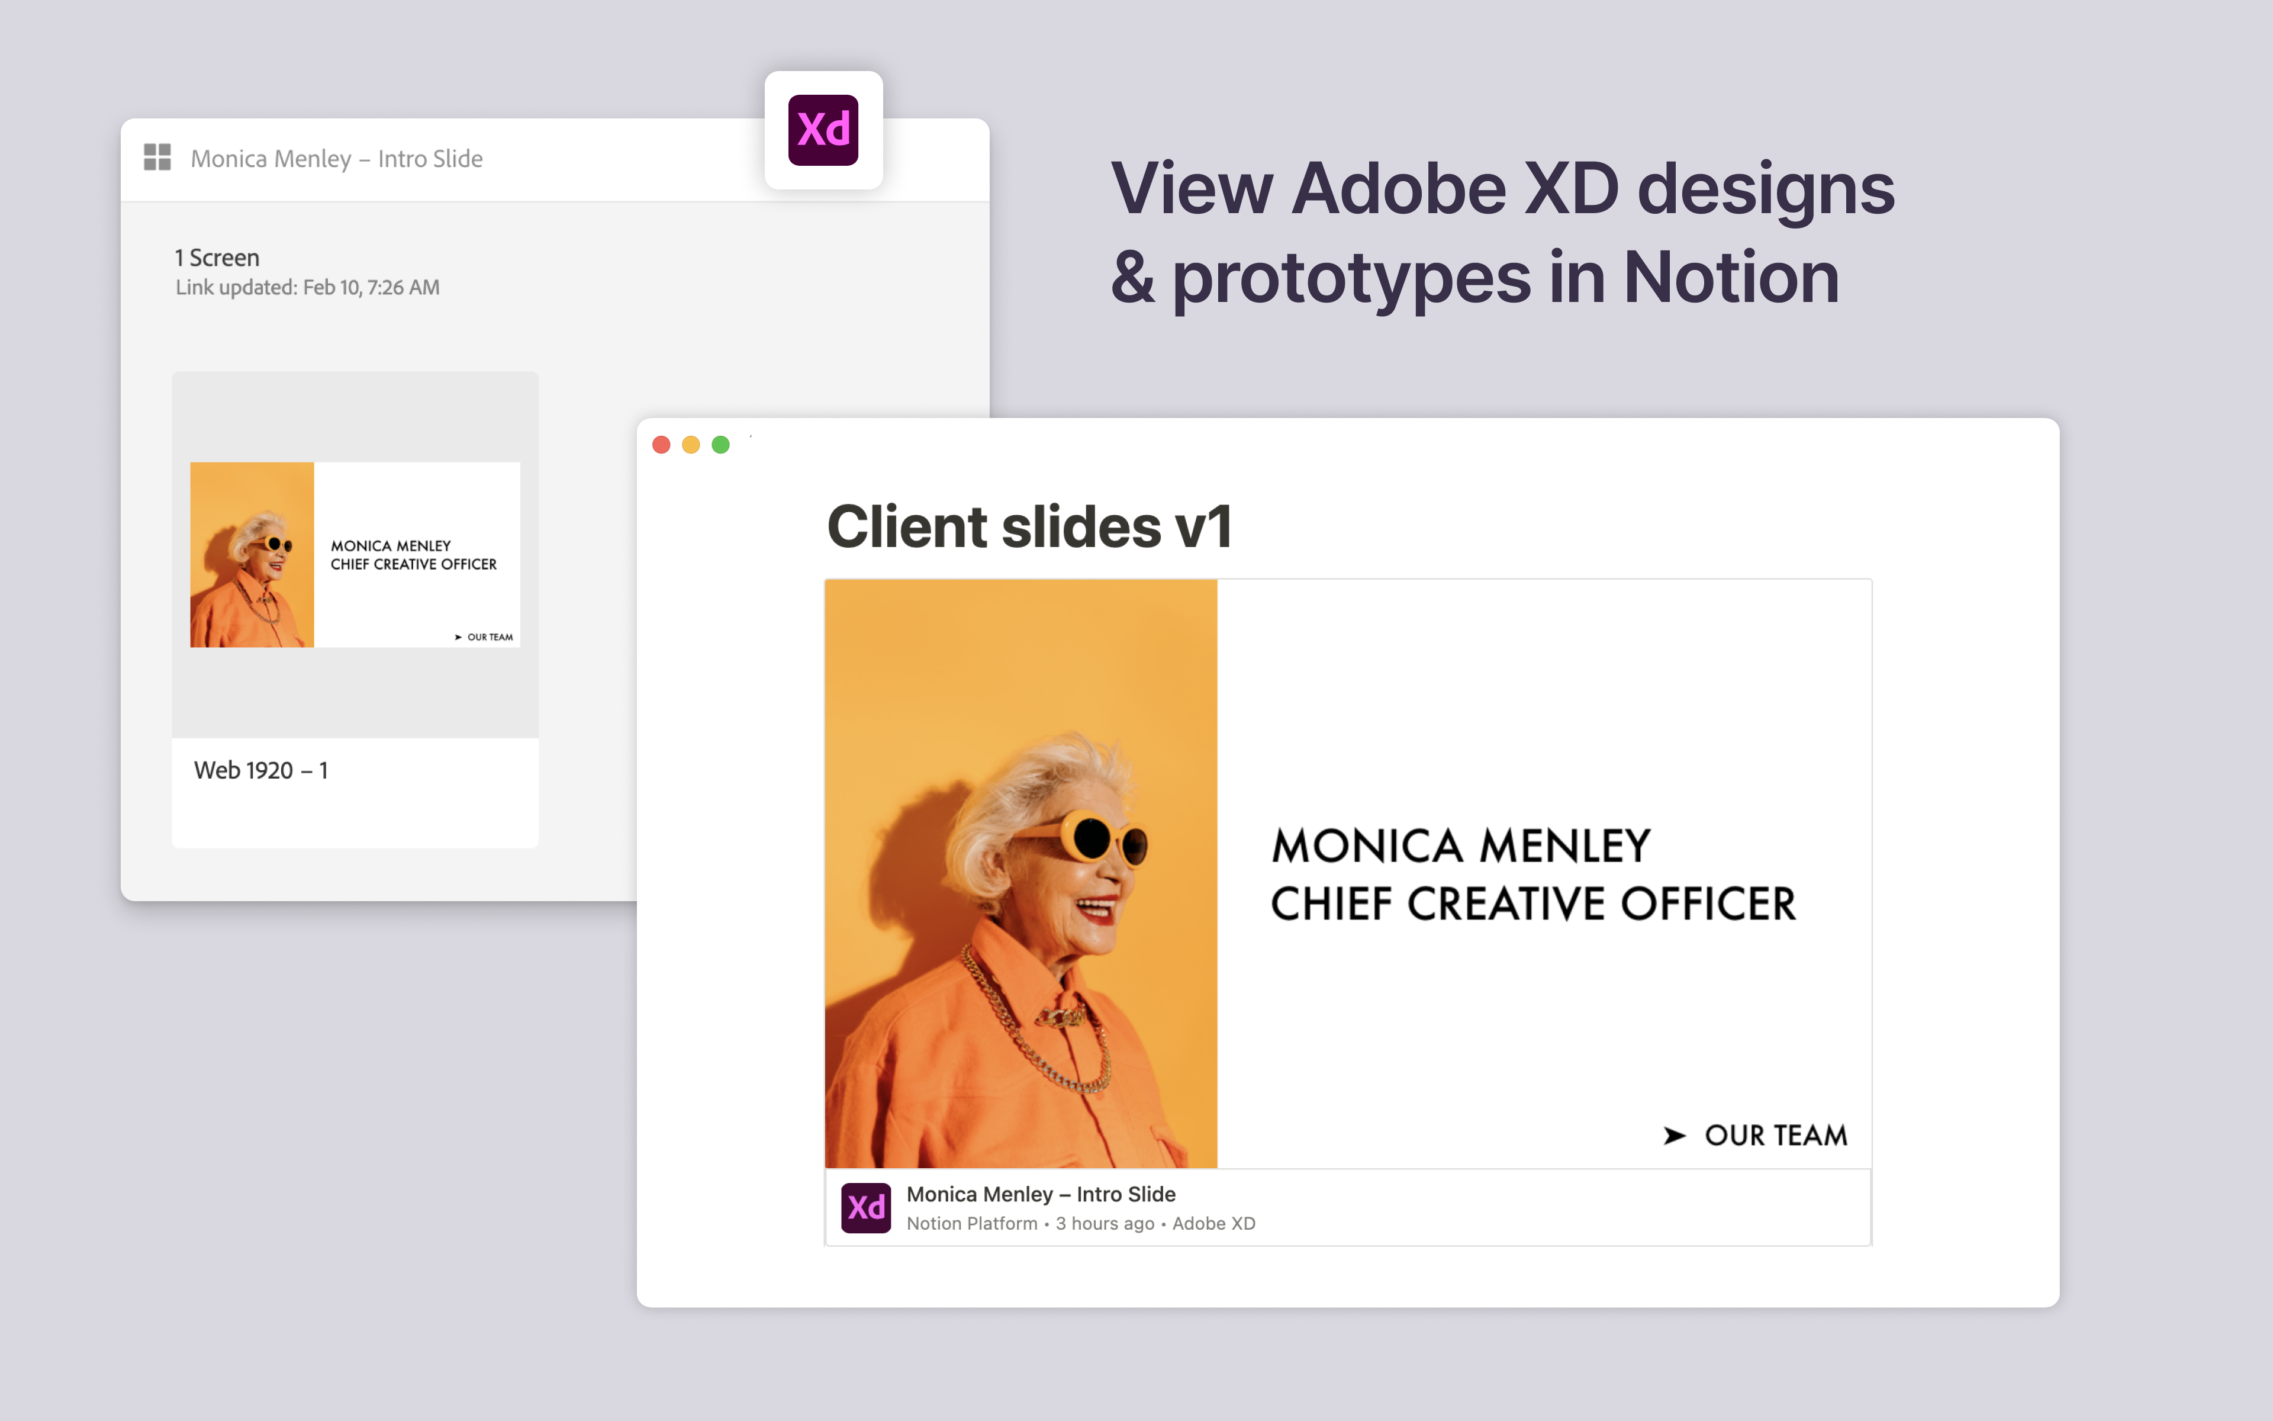Open the Web 1920 – 1 screen thumbnail
The width and height of the screenshot is (2273, 1421).
[355, 555]
